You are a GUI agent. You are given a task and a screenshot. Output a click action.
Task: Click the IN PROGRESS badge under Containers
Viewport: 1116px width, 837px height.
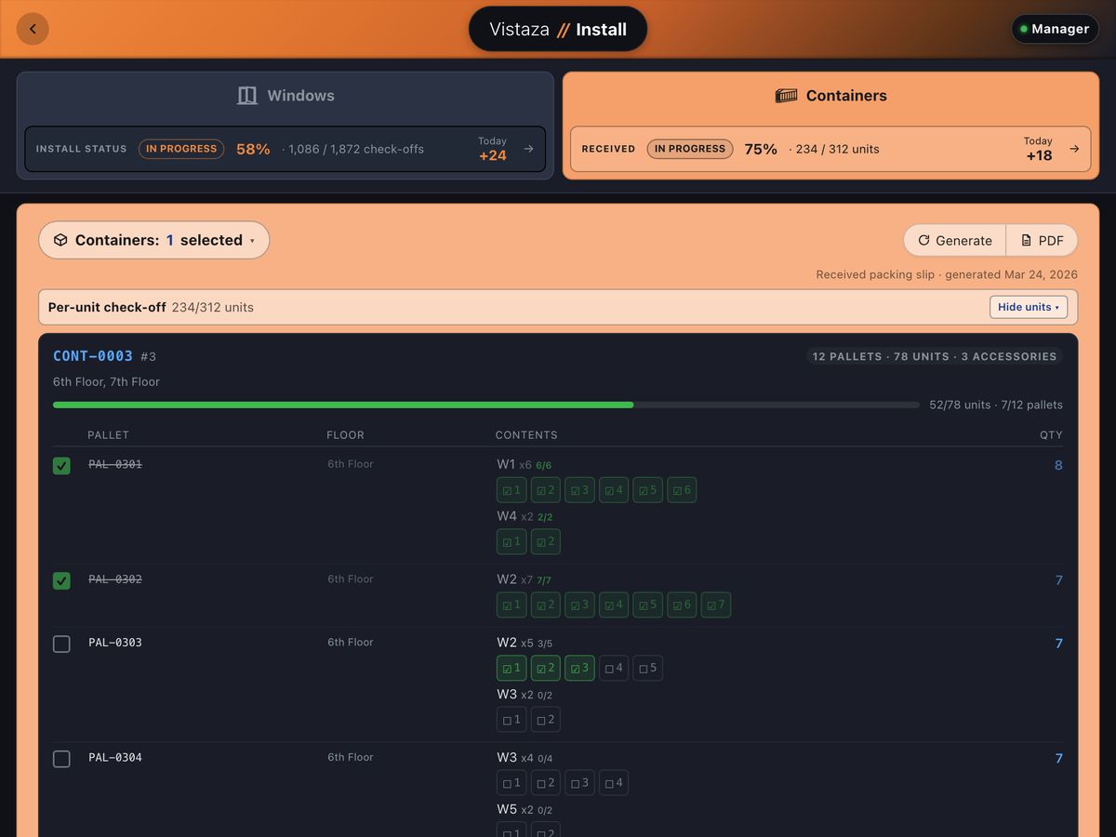click(x=690, y=149)
